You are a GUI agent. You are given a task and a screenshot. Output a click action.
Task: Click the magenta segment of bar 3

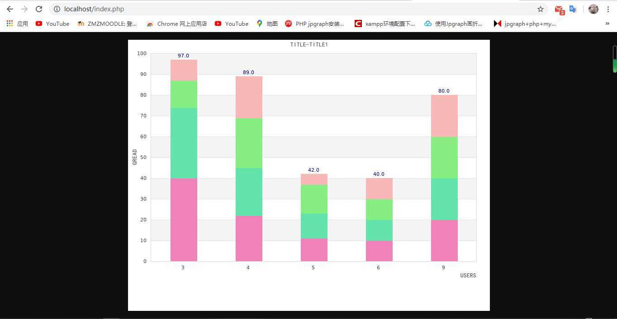[184, 220]
